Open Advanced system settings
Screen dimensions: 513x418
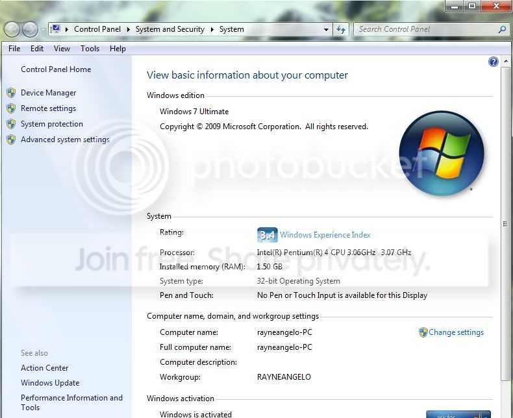65,140
